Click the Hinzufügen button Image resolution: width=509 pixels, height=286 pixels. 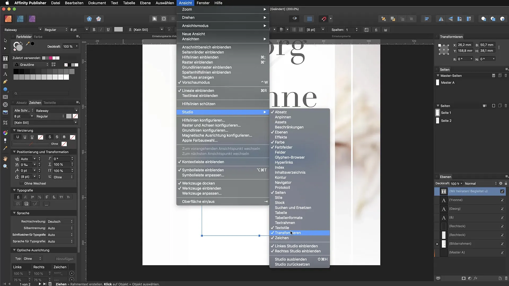[65, 259]
